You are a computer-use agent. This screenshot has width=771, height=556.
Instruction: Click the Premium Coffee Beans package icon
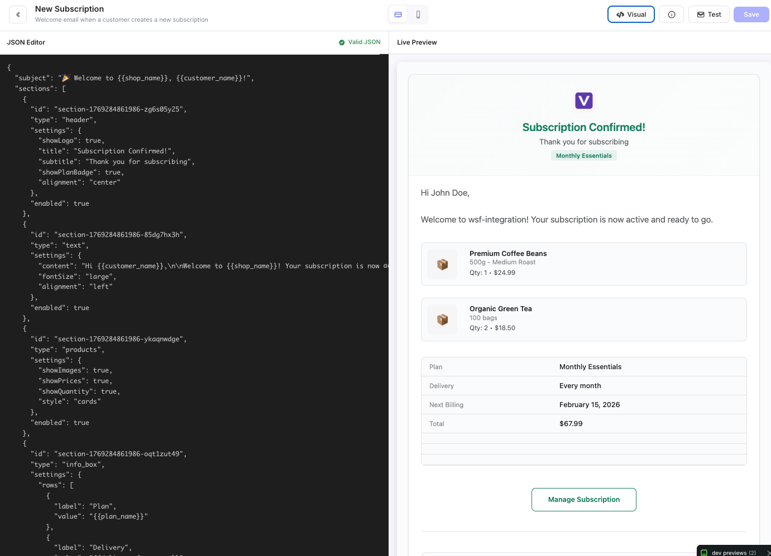[x=442, y=264]
